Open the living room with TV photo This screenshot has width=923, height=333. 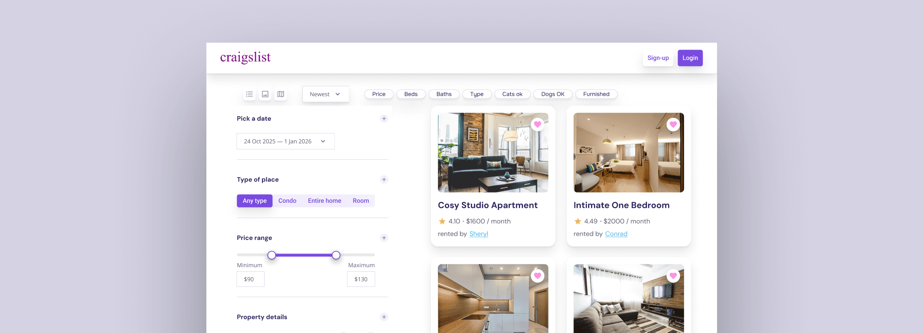click(629, 298)
